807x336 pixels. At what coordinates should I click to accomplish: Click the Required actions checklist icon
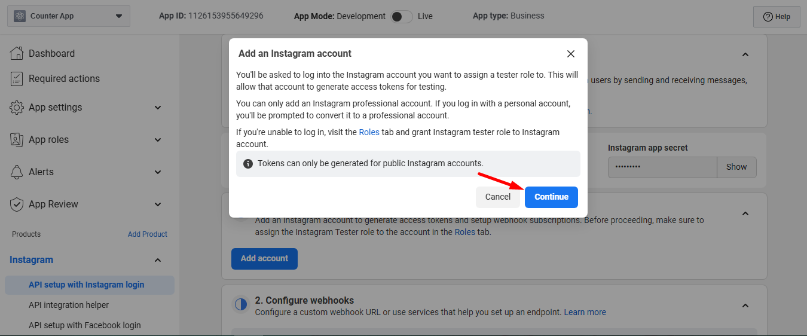point(17,78)
